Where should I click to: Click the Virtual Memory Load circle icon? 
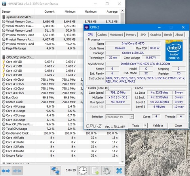pos(4,30)
